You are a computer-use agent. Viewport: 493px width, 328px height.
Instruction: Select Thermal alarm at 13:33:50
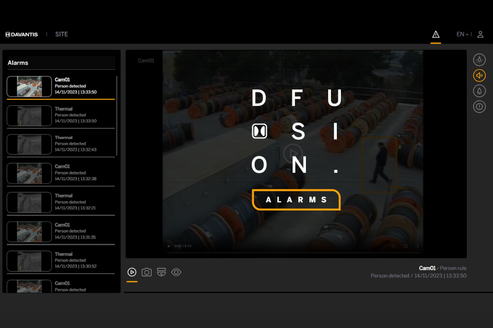click(x=61, y=115)
